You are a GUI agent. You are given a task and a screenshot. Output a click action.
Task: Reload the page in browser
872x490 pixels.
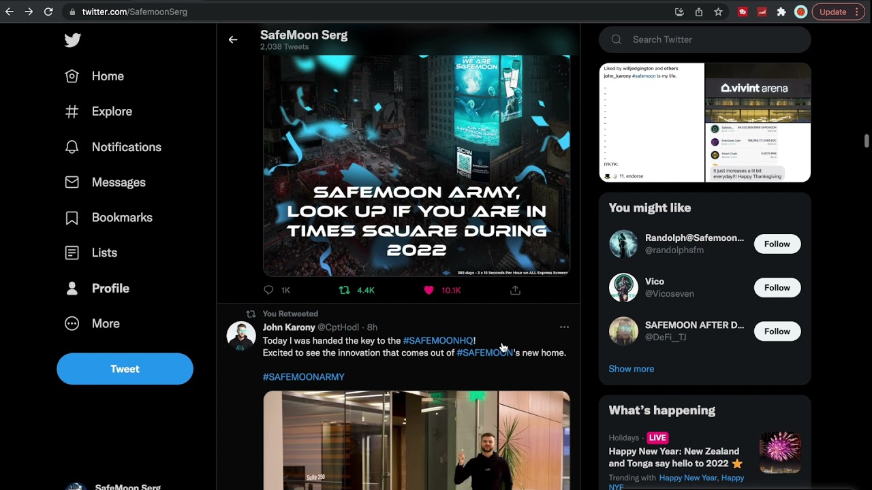pos(48,12)
